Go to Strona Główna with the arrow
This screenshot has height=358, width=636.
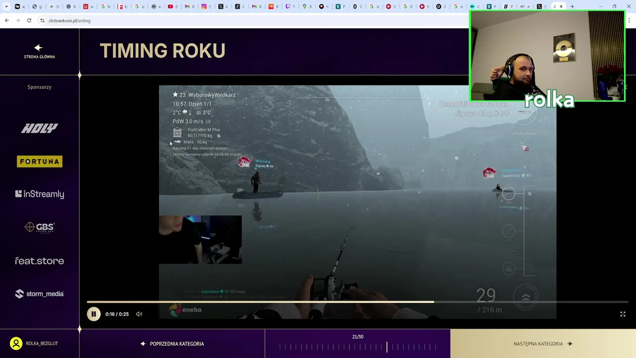point(39,51)
